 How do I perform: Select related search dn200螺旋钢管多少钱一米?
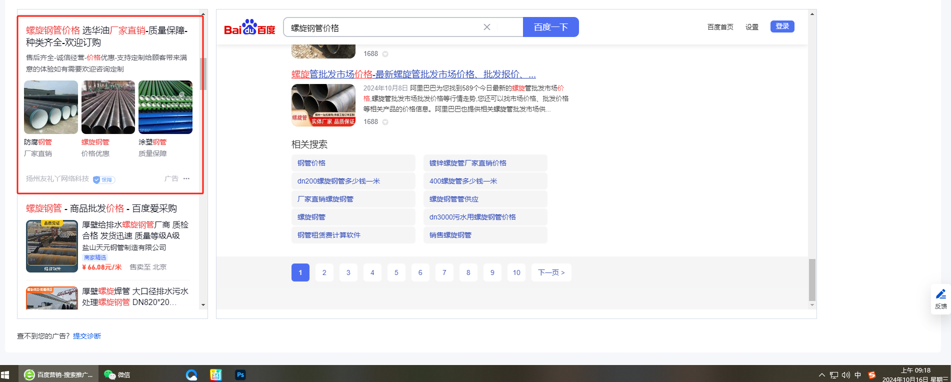[x=353, y=181]
